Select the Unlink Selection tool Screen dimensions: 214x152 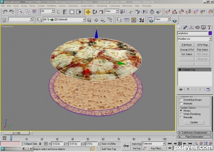tap(28, 12)
